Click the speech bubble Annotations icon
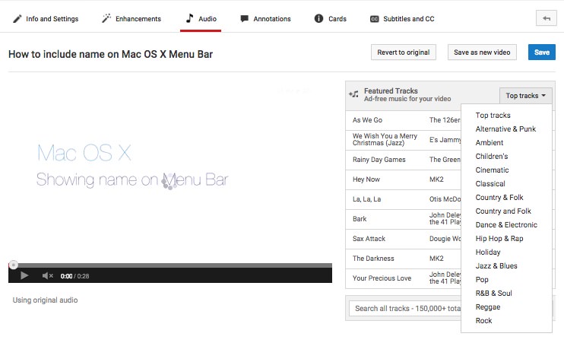 (x=244, y=19)
